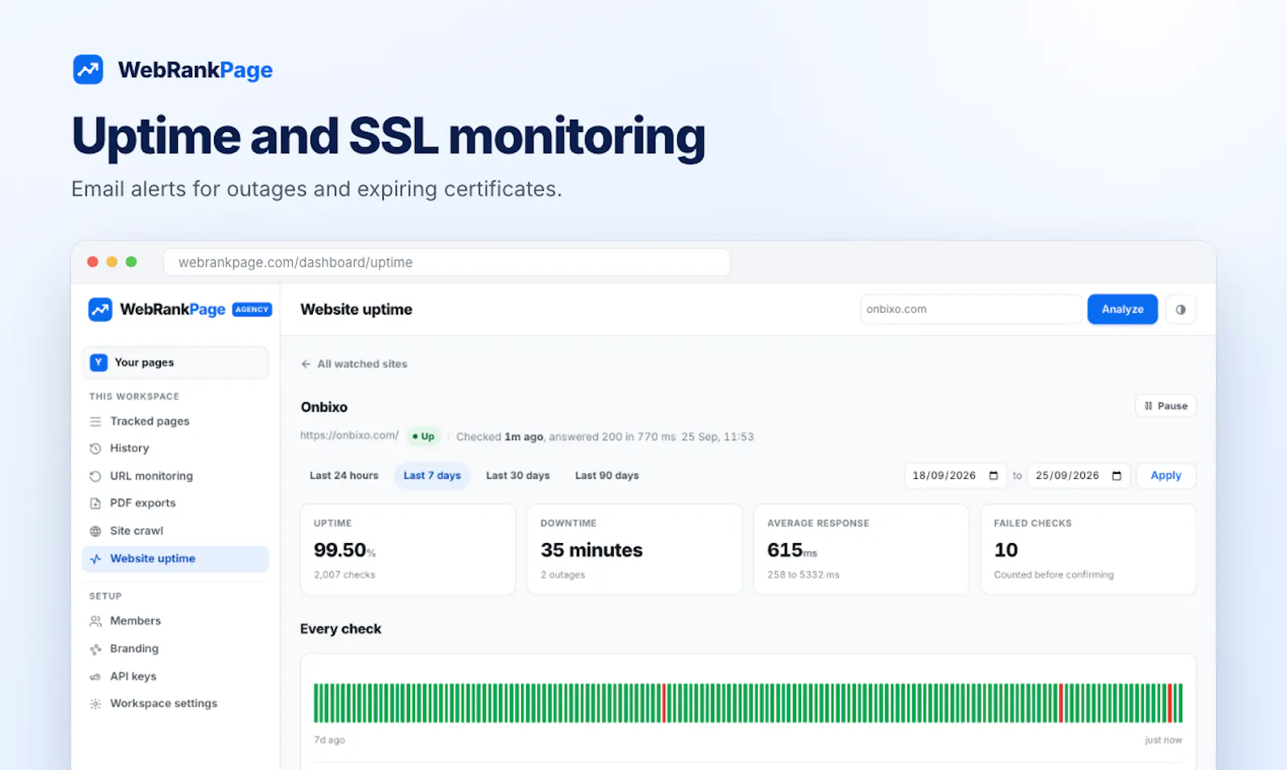Open the Branding setup page
Screen dimensions: 1287x770
point(175,649)
